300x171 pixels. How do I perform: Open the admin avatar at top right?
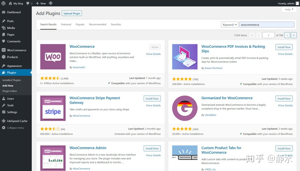coord(297,3)
